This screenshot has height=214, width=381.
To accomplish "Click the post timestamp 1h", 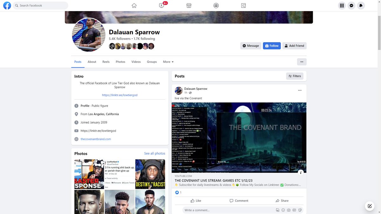I will 186,93.
